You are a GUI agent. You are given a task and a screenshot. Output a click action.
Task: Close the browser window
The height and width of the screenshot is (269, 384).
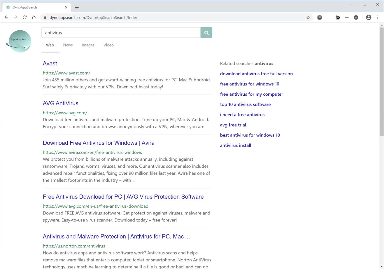pyautogui.click(x=377, y=4)
